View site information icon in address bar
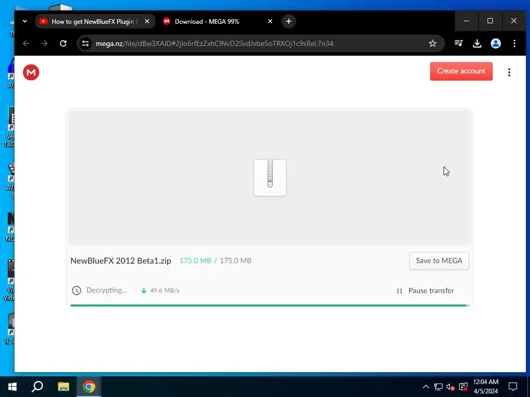Screen dimensions: 530x397 click(85, 43)
